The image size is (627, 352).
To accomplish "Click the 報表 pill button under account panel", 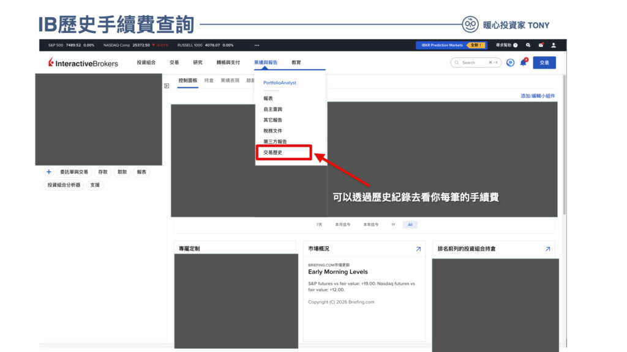I will (x=141, y=172).
